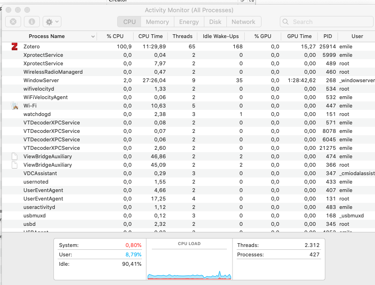This screenshot has height=285, width=375.
Task: Select VTDecoderXPCService with PID 8078
Action: (x=188, y=131)
